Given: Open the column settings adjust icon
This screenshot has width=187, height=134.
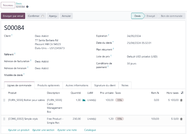Looking at the screenshot, I should click(x=182, y=93).
